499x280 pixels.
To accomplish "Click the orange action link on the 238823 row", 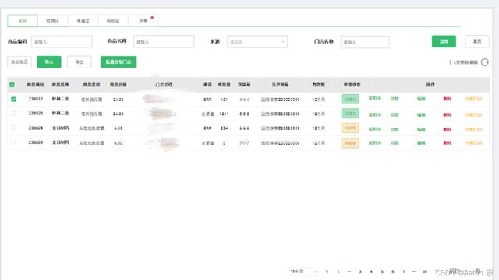I will (x=474, y=114).
